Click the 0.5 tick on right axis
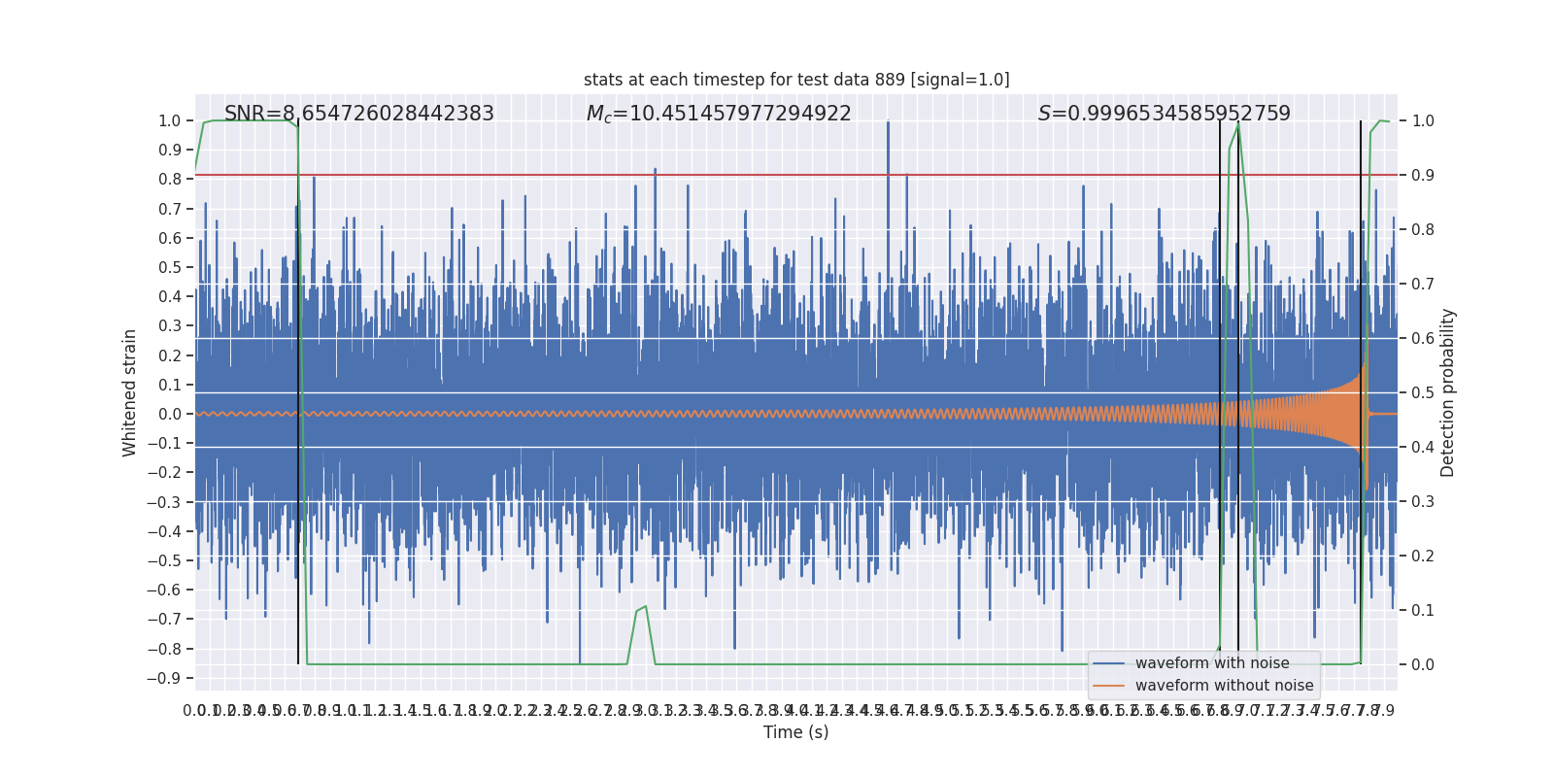Image resolution: width=1554 pixels, height=777 pixels. (1423, 393)
